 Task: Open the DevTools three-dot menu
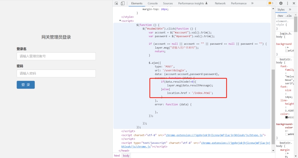tap(287, 3)
